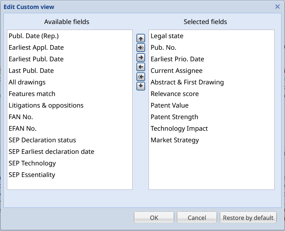Choose Litigations & oppositions from Available fields
This screenshot has height=231, width=285.
coord(46,105)
